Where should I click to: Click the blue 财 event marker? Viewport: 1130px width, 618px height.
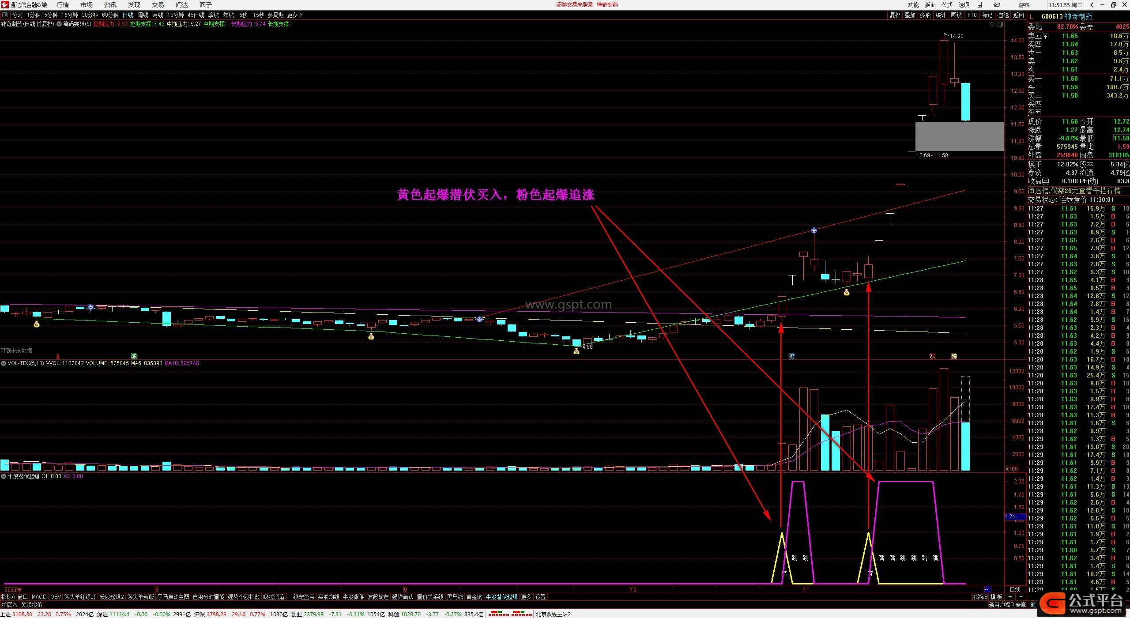[x=792, y=356]
